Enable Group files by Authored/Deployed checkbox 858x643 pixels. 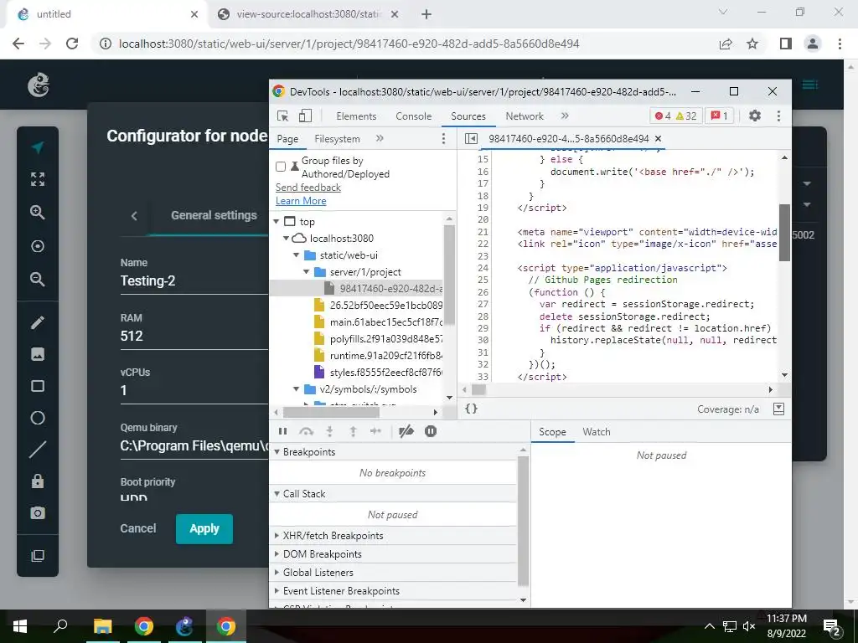281,167
